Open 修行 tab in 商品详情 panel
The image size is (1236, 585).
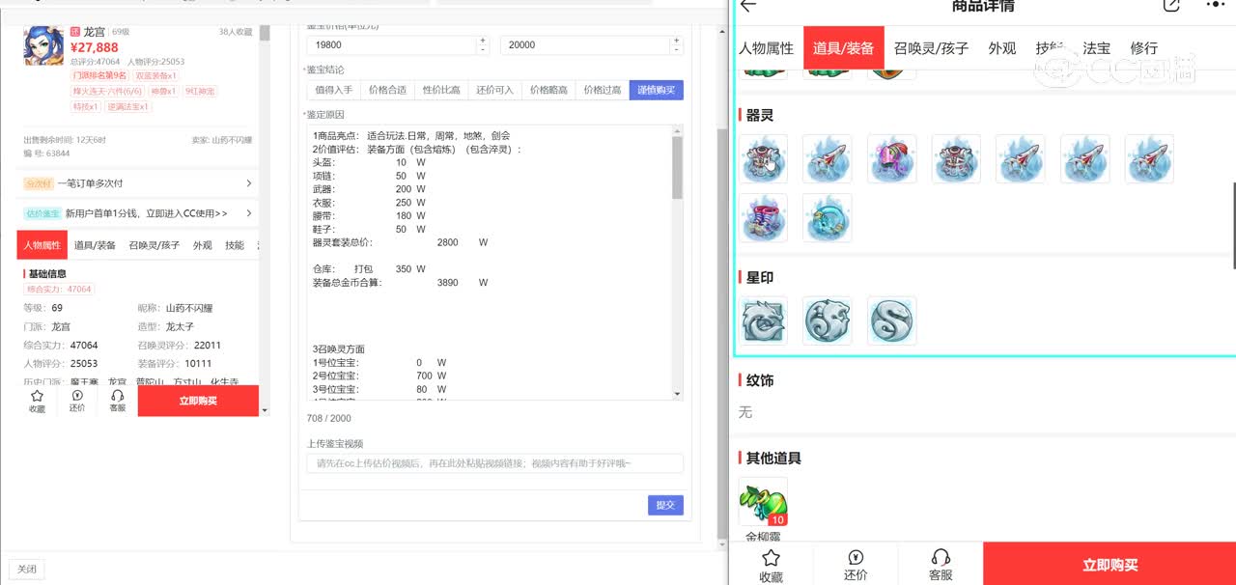point(1143,48)
